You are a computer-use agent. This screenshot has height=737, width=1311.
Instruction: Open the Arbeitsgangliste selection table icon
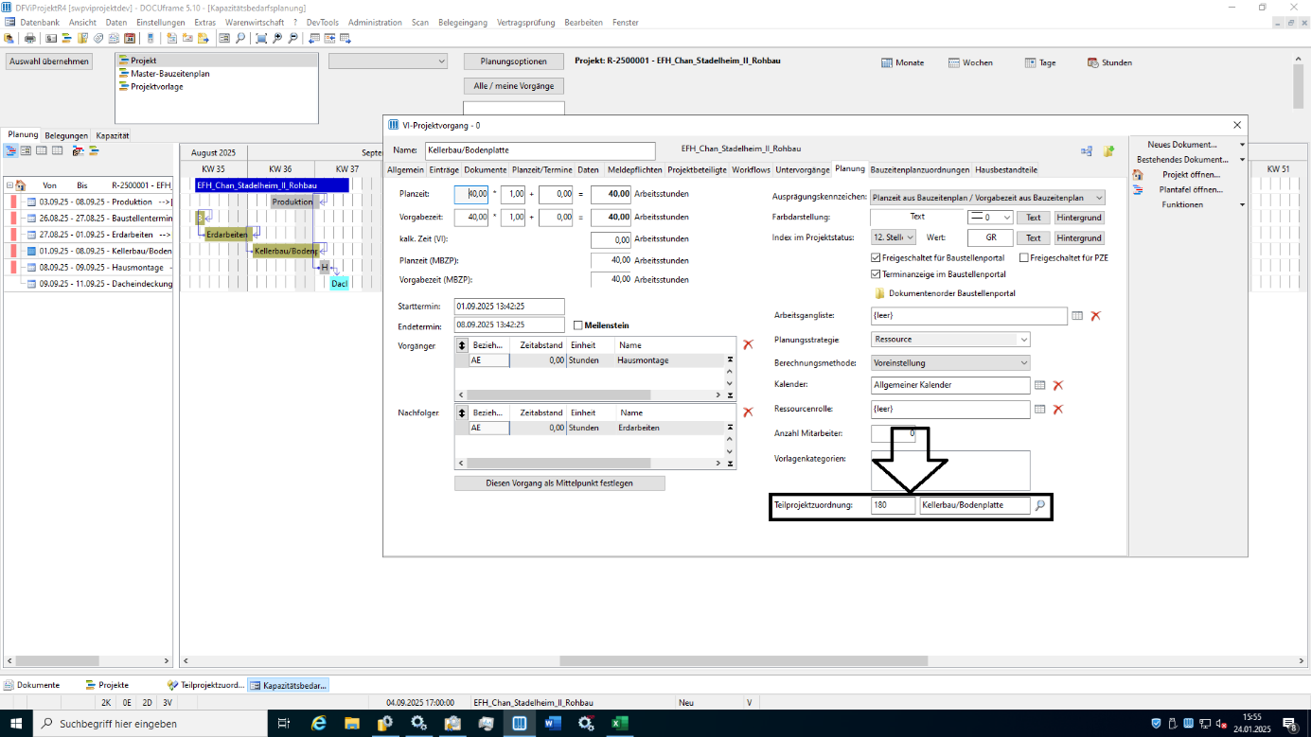pyautogui.click(x=1076, y=316)
